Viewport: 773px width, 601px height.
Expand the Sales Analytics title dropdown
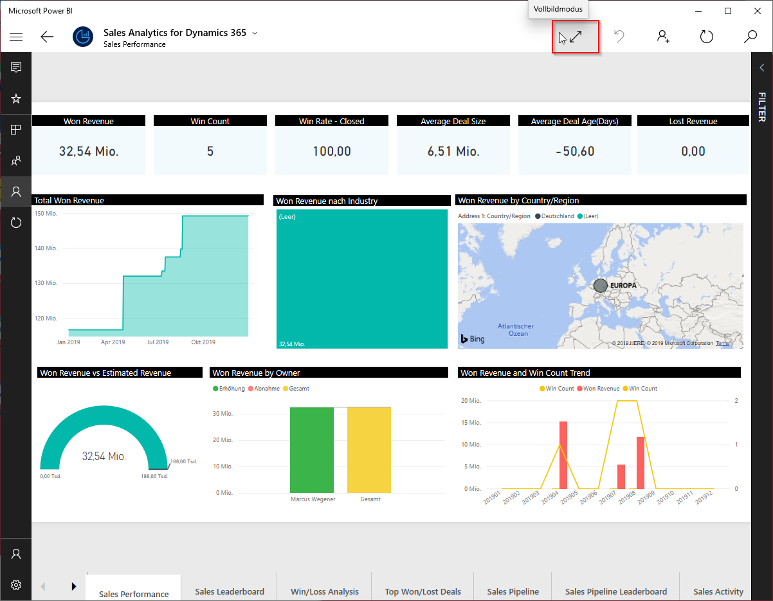click(x=255, y=33)
